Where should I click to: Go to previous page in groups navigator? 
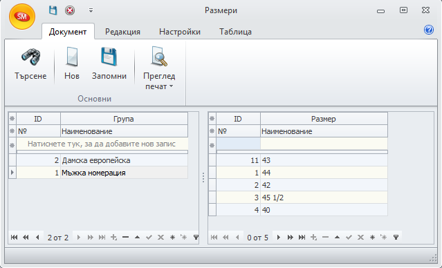26,238
